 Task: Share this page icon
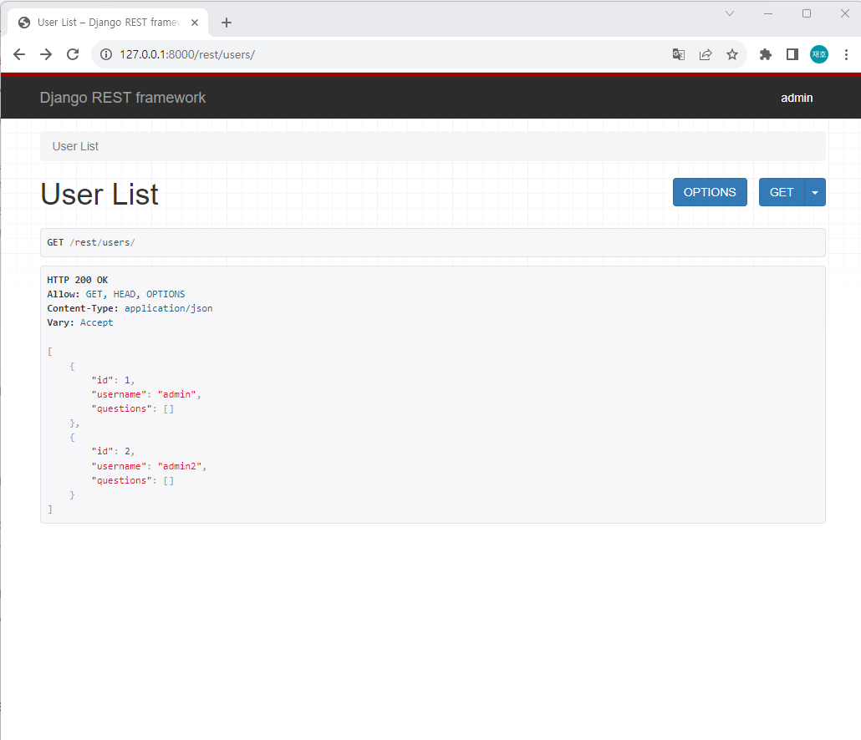tap(706, 54)
